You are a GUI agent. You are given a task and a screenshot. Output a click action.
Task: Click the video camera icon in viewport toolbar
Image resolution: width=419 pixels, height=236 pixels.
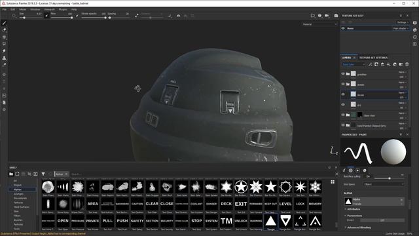point(327,16)
